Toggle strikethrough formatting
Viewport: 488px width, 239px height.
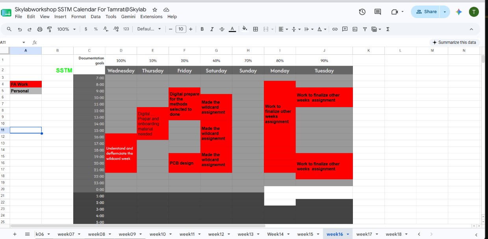[222, 29]
